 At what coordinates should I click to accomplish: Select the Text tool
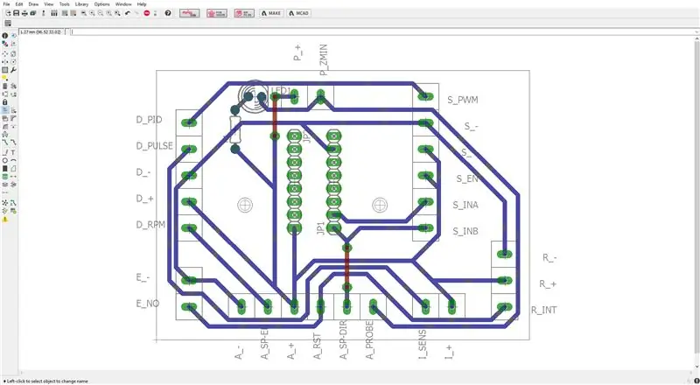[13, 153]
